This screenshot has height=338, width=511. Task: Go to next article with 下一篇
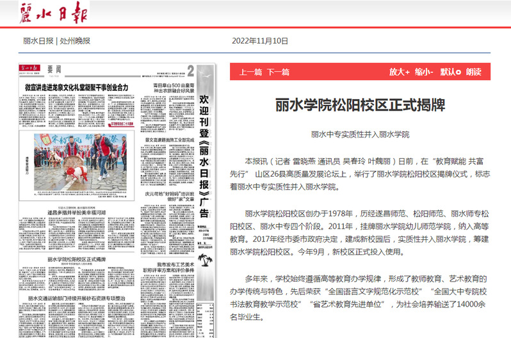(278, 72)
